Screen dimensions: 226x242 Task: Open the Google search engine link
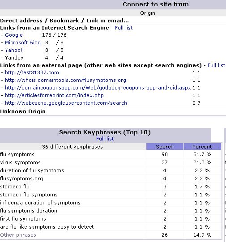click(x=14, y=35)
